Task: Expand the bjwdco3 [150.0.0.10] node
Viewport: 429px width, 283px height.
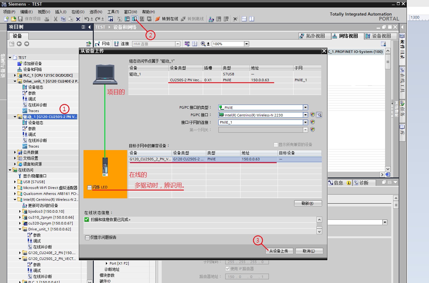Action: (20, 211)
